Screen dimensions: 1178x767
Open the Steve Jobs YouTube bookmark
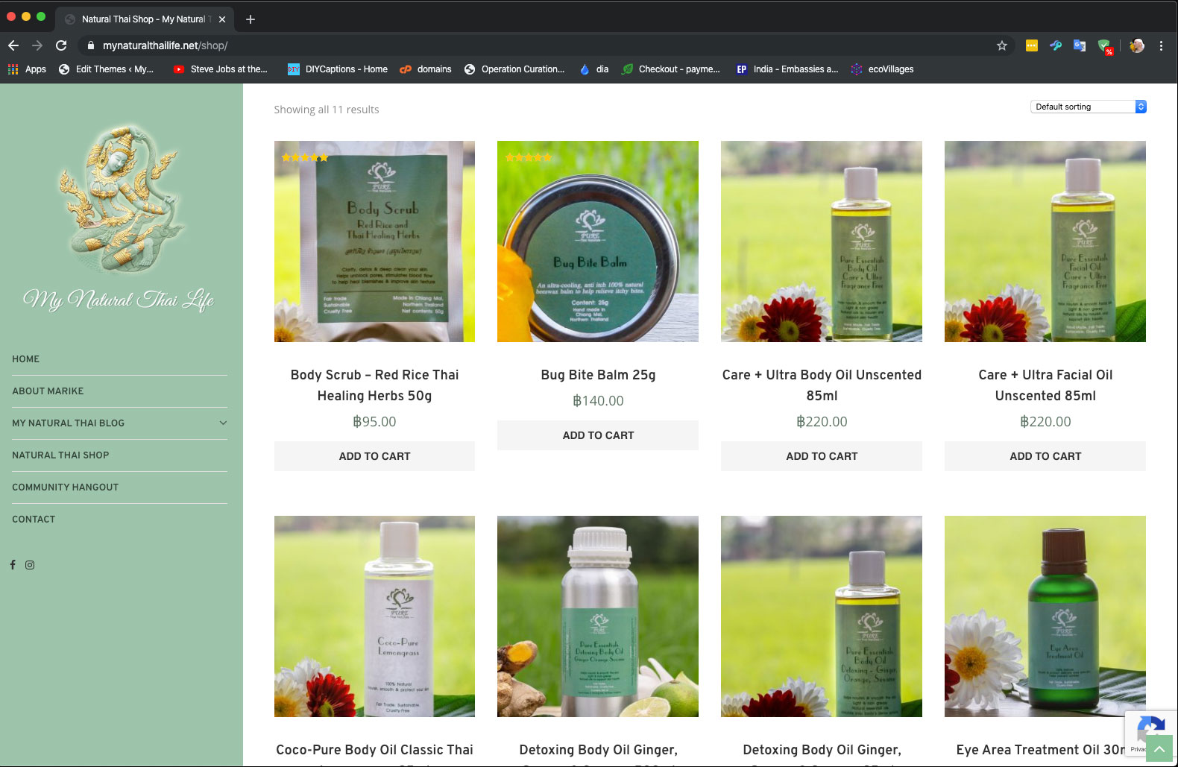[221, 69]
